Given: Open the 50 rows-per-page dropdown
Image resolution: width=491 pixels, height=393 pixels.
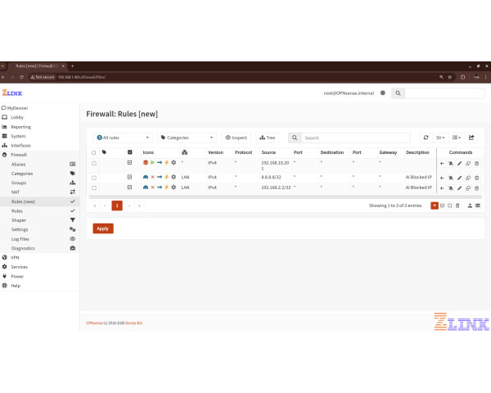Looking at the screenshot, I should 440,138.
